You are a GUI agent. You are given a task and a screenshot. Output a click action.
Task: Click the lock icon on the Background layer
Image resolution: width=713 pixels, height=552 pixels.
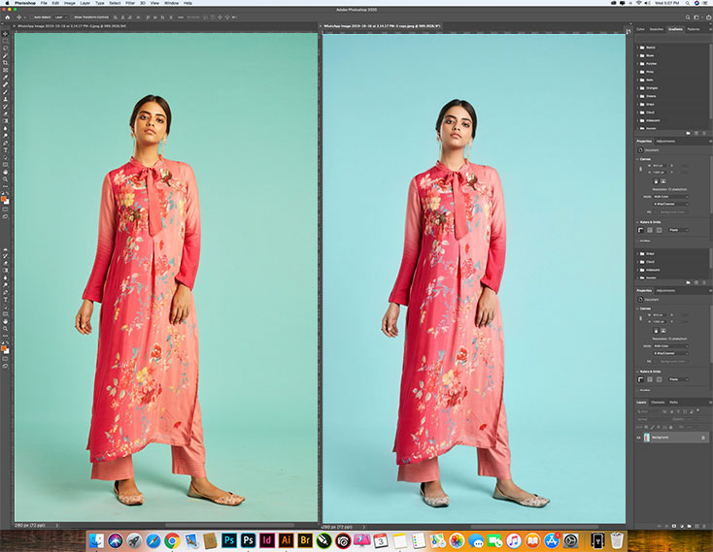[x=703, y=438]
